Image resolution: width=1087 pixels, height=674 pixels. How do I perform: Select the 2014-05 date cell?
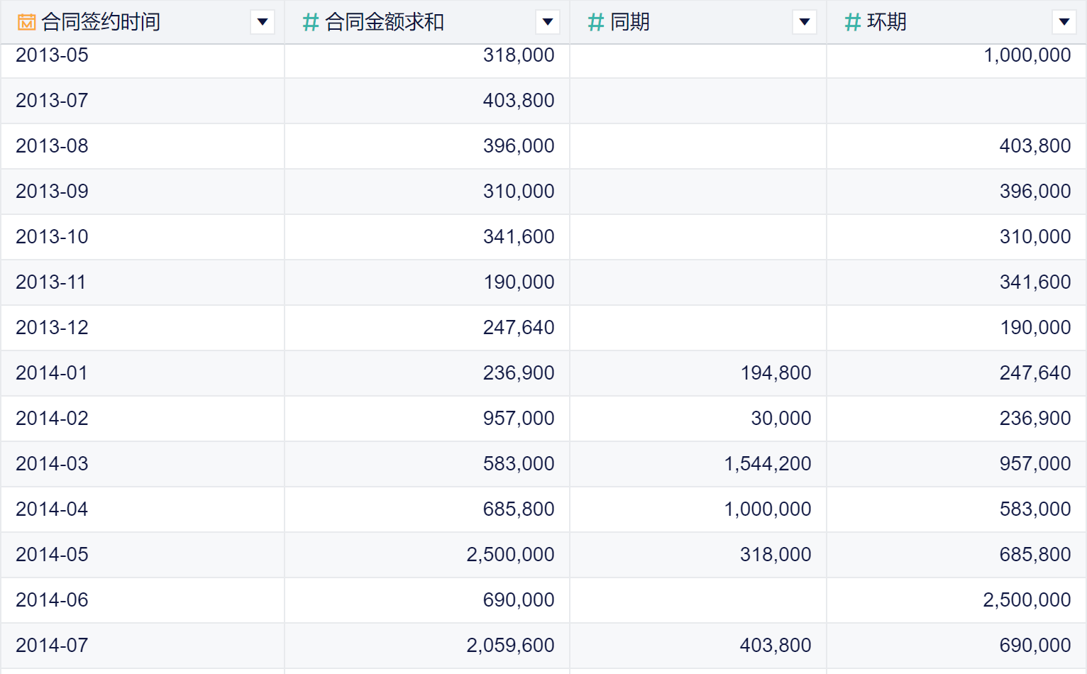point(52,555)
